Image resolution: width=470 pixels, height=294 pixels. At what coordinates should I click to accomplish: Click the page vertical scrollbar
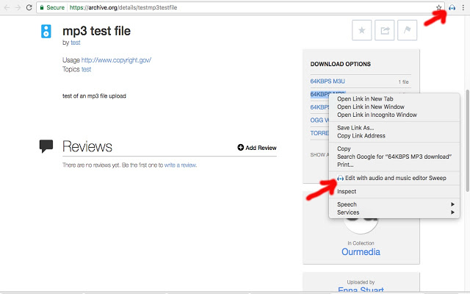tap(467, 140)
